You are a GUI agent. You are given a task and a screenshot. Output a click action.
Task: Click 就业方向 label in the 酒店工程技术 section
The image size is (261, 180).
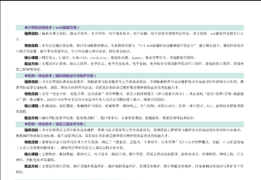[32, 166]
